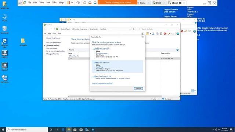
Task: Close the Resolve Conflict dialog
Action: [143, 37]
